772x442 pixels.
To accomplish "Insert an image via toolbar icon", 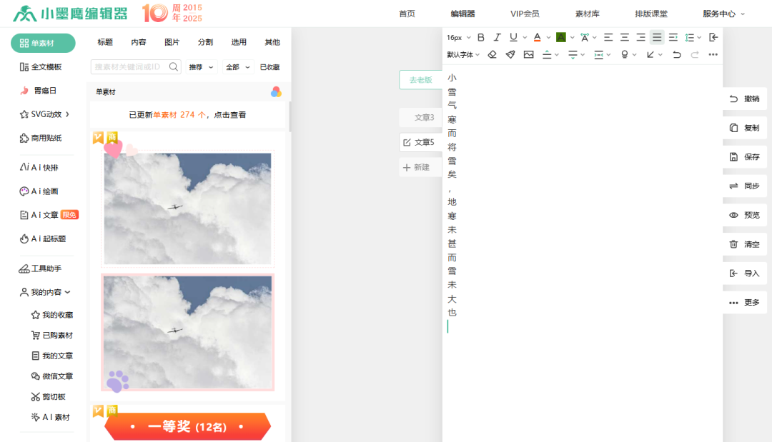I will pos(528,54).
